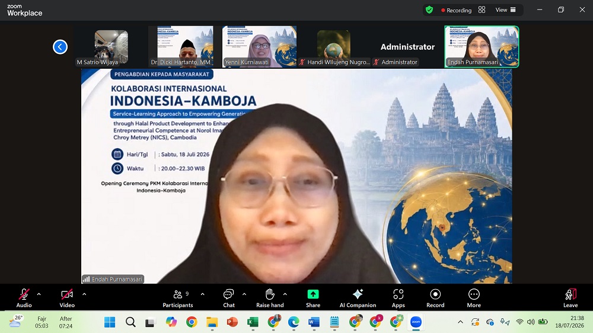Select Handi Wilujeng Nugroho's thumbnail
The width and height of the screenshot is (593, 333).
click(x=333, y=47)
